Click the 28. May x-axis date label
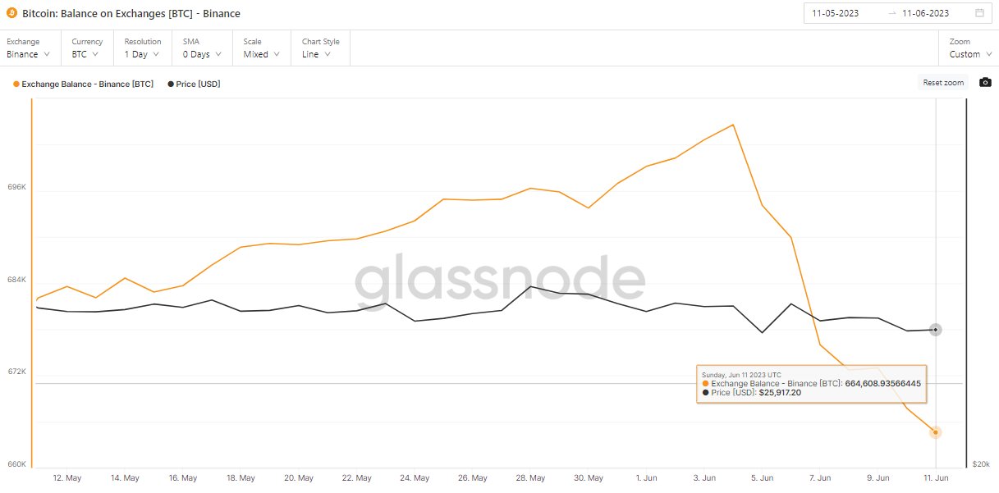 pos(531,477)
